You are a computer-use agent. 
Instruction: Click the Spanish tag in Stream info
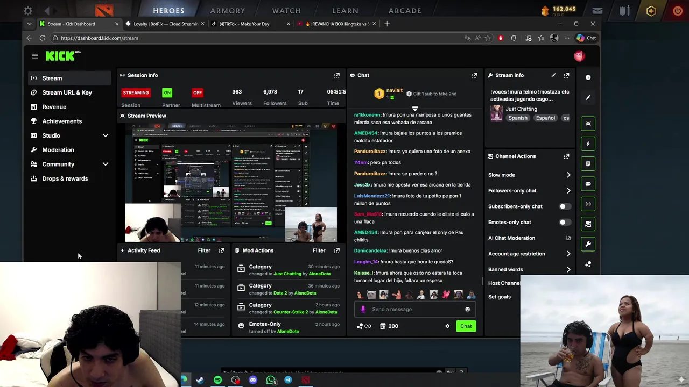(x=518, y=118)
